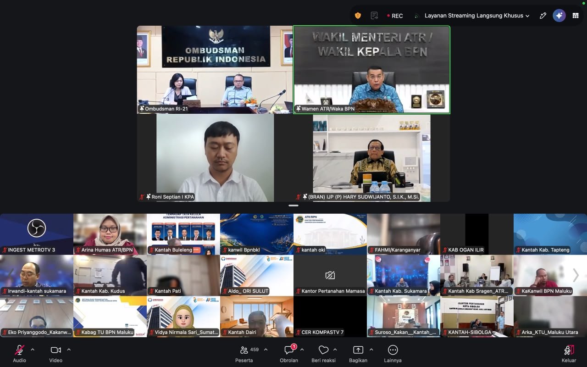Click pin icon on Ombudsman RI-21 label
This screenshot has height=367, width=587.
(x=142, y=109)
